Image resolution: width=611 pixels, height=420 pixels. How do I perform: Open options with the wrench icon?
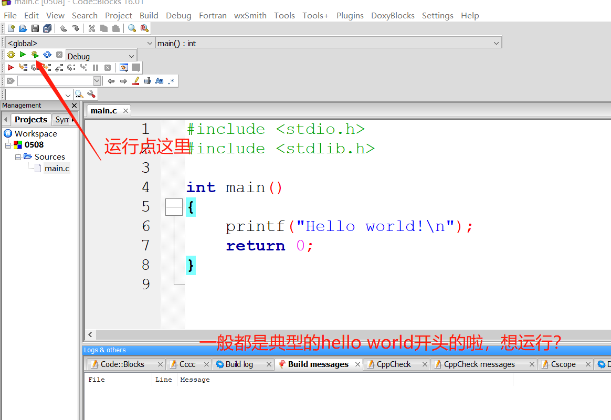coord(91,94)
